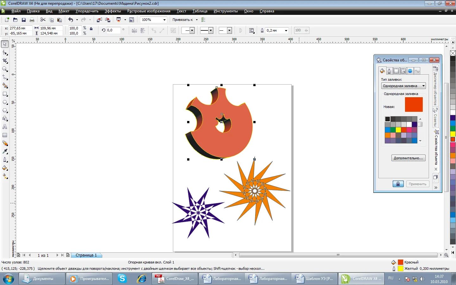Screen dimensions: 456x285
Task: Open the Привязать к dropdown
Action: [x=197, y=20]
